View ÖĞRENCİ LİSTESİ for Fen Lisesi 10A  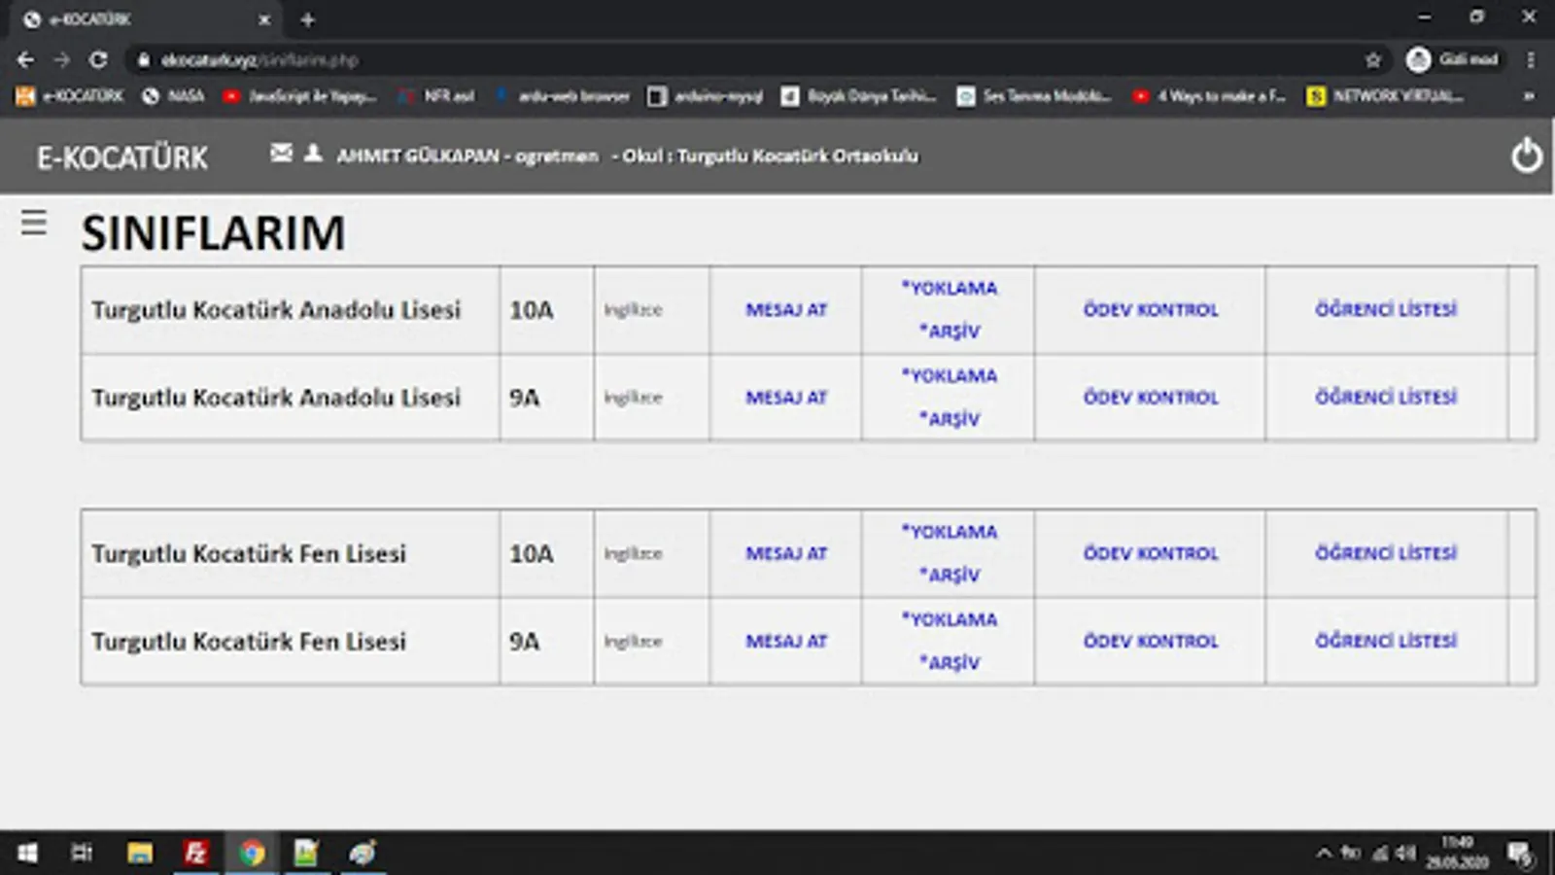click(1386, 552)
